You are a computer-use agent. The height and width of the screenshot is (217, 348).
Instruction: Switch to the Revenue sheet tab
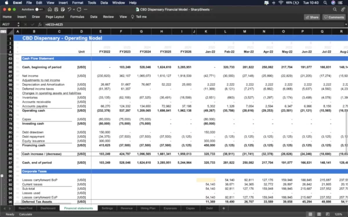126,208
